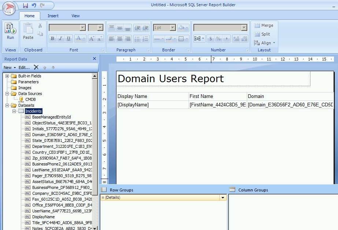Save the report using the floppy disk icon
338x230 pixels.
pyautogui.click(x=25, y=6)
